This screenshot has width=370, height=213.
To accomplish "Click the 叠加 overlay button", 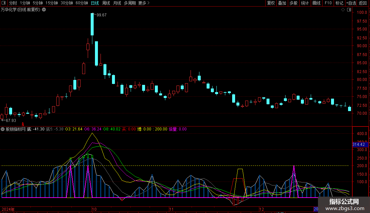I will click(x=282, y=3).
